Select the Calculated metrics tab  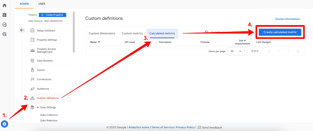coord(162,33)
